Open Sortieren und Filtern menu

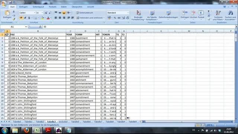[218, 15]
